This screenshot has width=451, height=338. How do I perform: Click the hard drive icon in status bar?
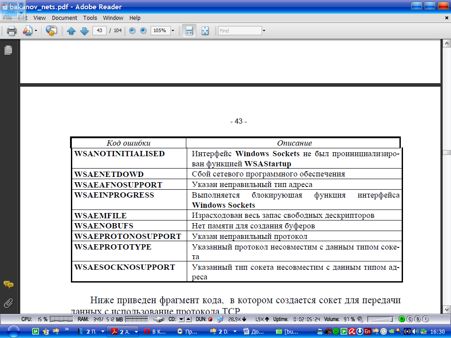159,319
